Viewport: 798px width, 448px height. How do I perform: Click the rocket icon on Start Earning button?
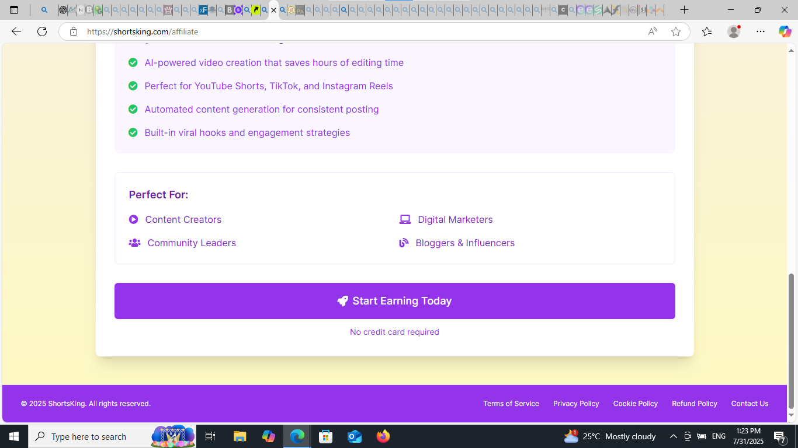pyautogui.click(x=342, y=301)
